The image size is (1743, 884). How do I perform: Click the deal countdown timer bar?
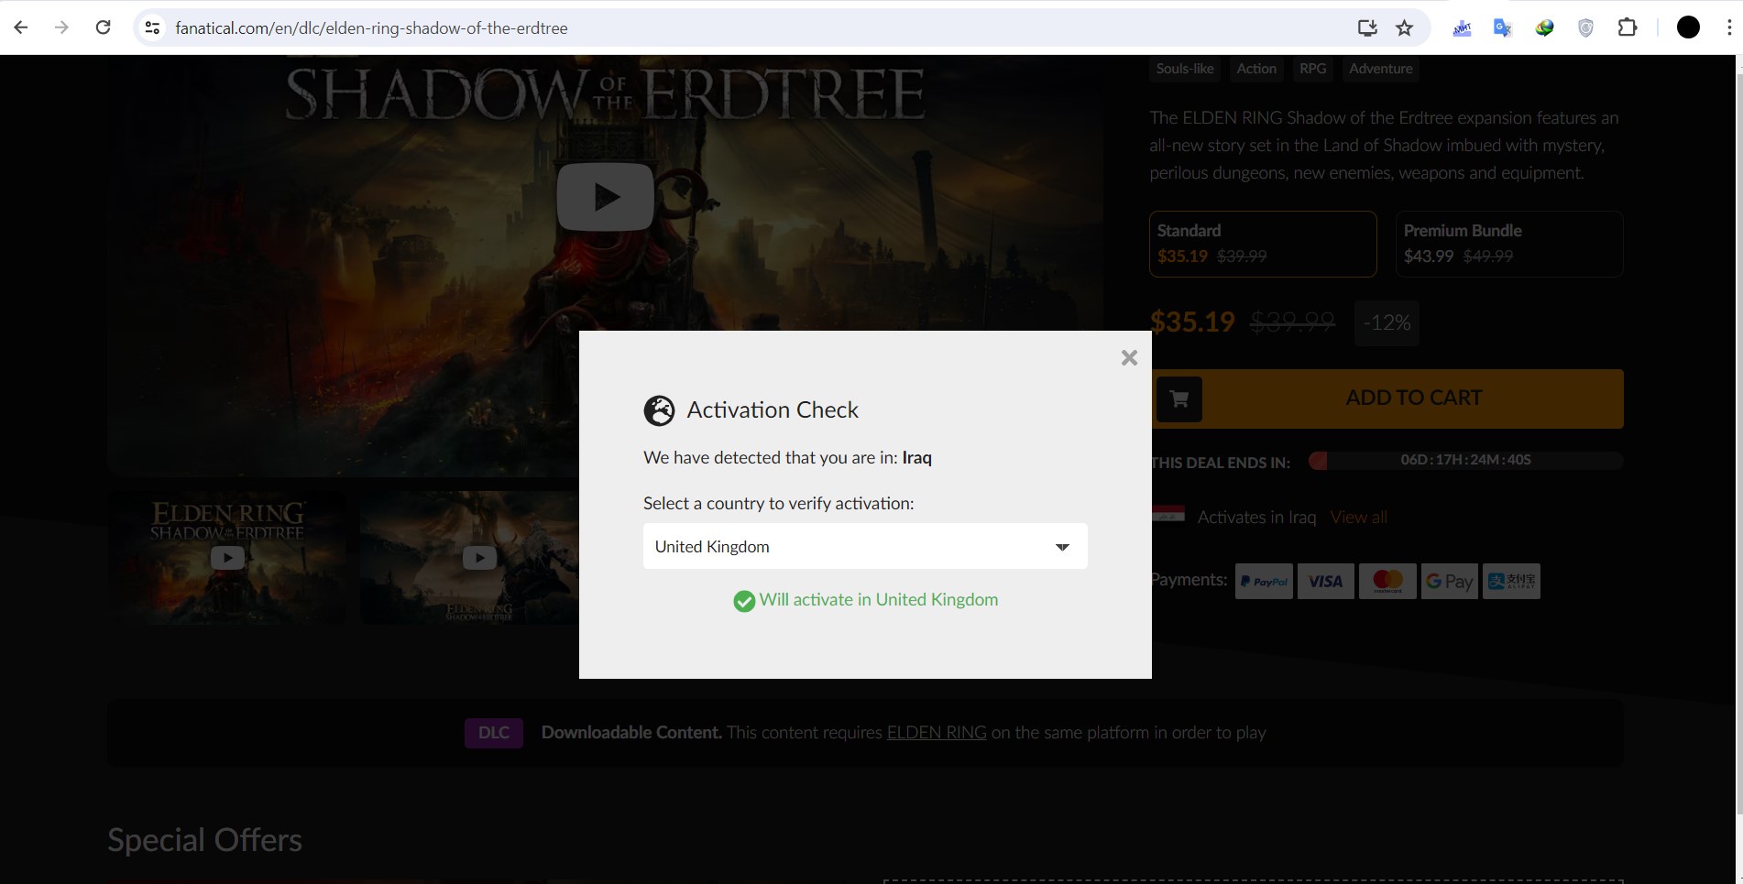click(x=1465, y=460)
